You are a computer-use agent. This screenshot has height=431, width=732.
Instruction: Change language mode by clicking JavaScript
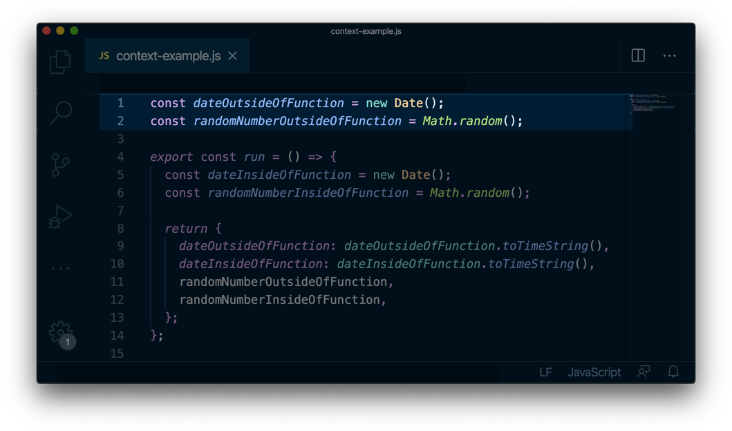594,372
